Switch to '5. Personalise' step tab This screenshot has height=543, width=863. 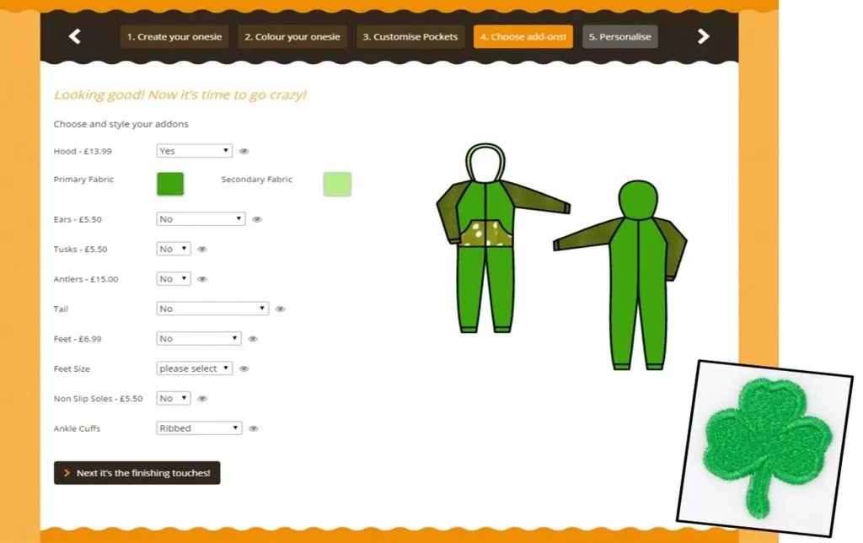[619, 37]
